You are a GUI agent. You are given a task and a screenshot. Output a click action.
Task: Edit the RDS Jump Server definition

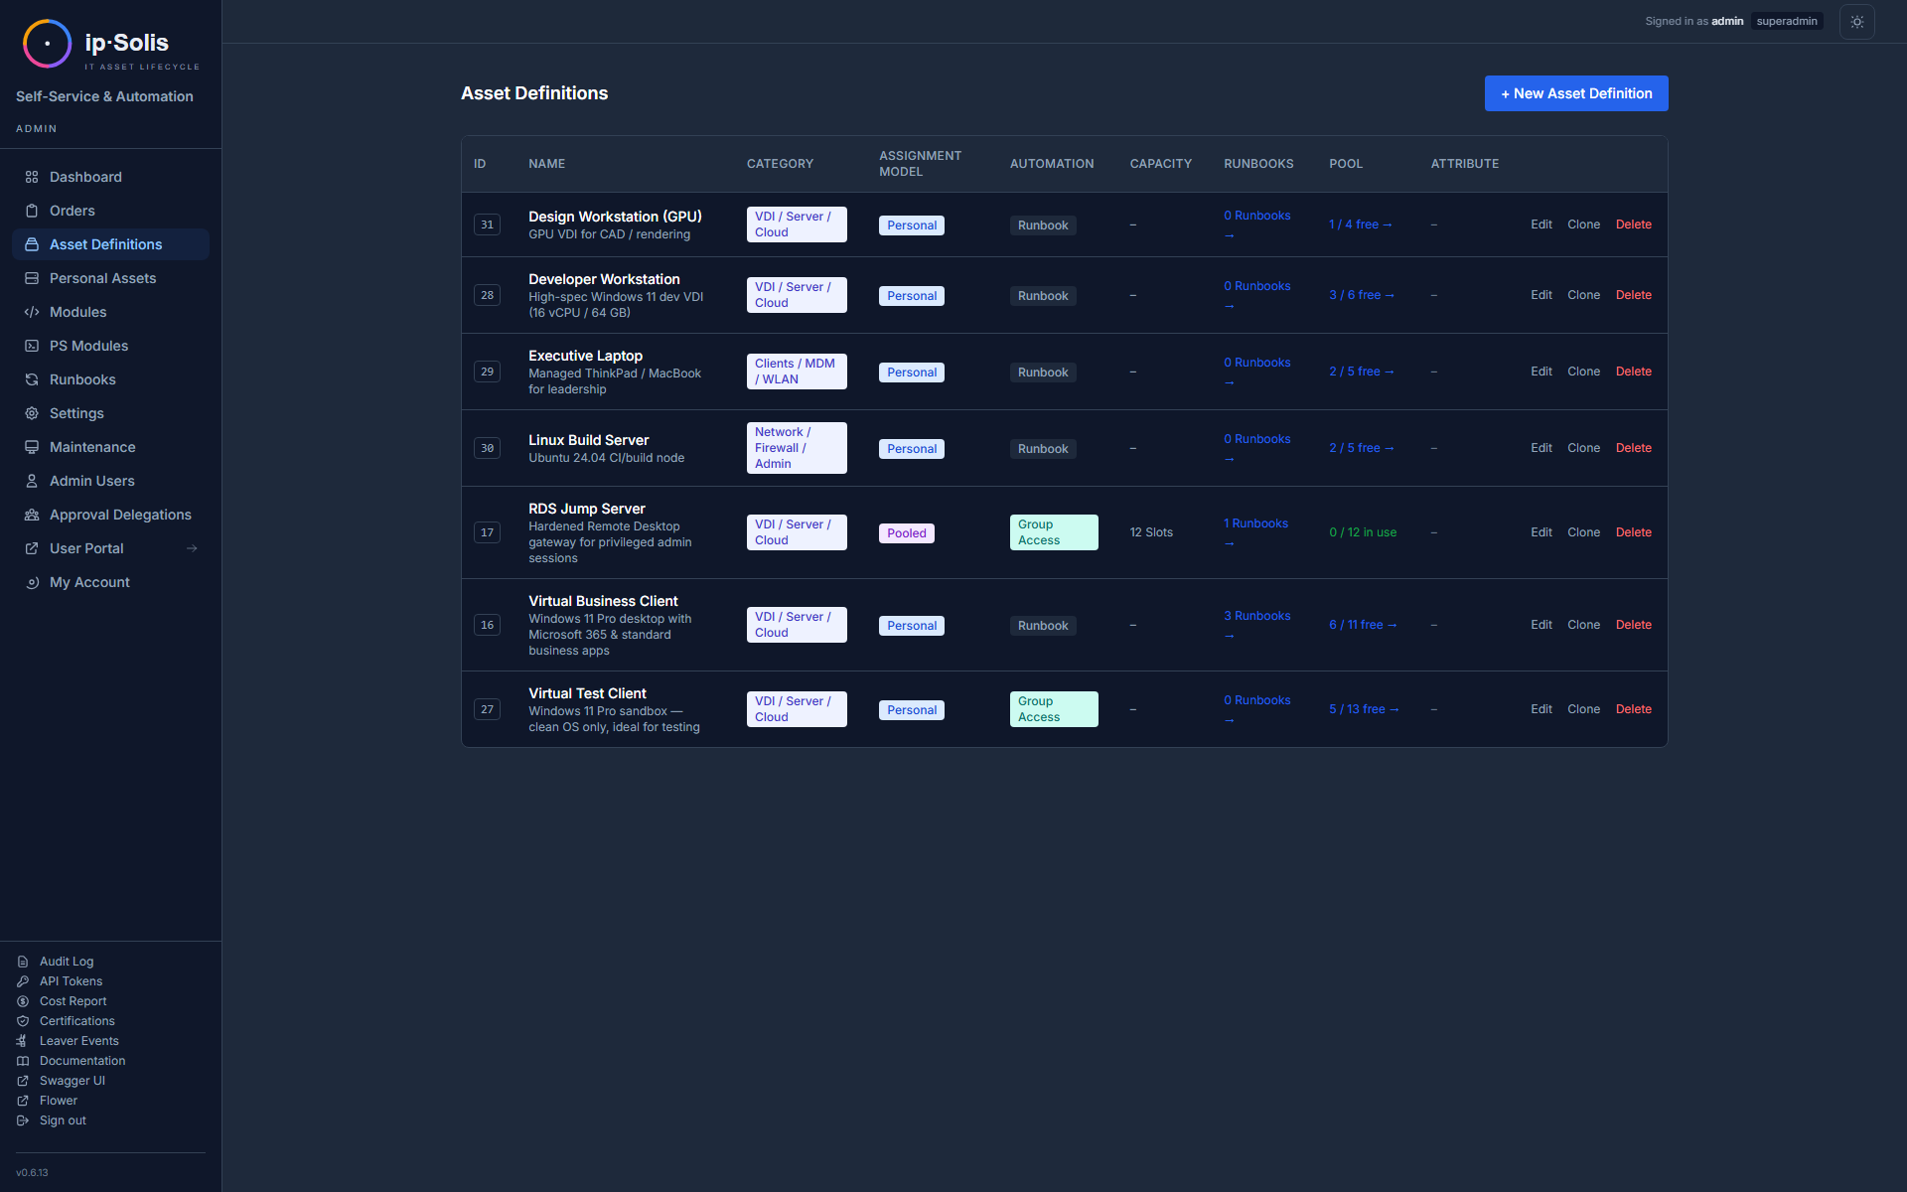1540,532
